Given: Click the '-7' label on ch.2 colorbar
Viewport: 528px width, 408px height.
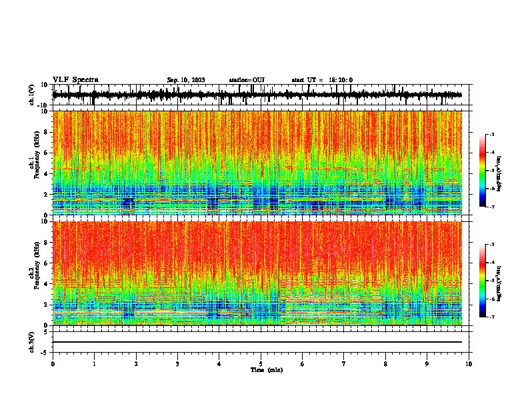Looking at the screenshot, I should click(492, 317).
